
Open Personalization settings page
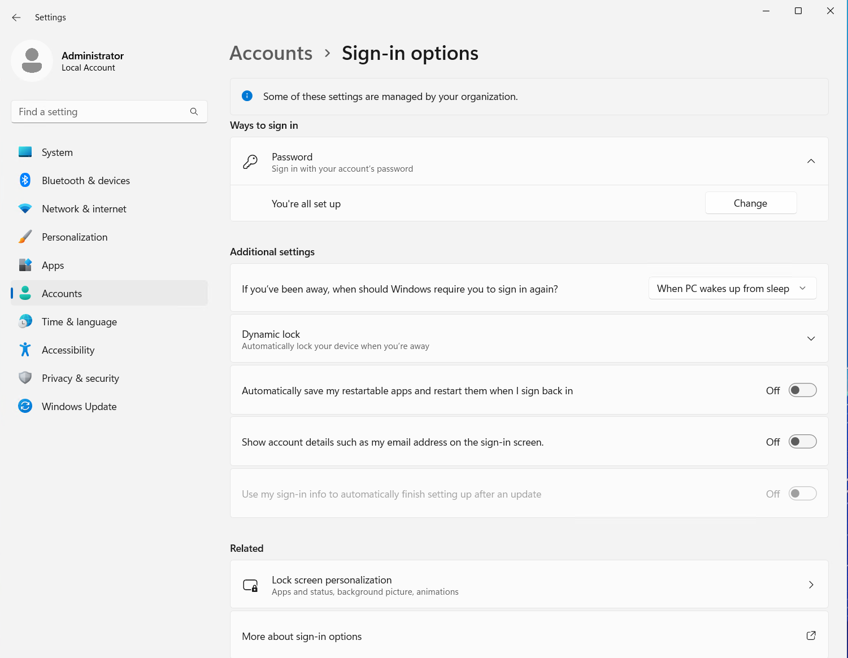click(109, 237)
